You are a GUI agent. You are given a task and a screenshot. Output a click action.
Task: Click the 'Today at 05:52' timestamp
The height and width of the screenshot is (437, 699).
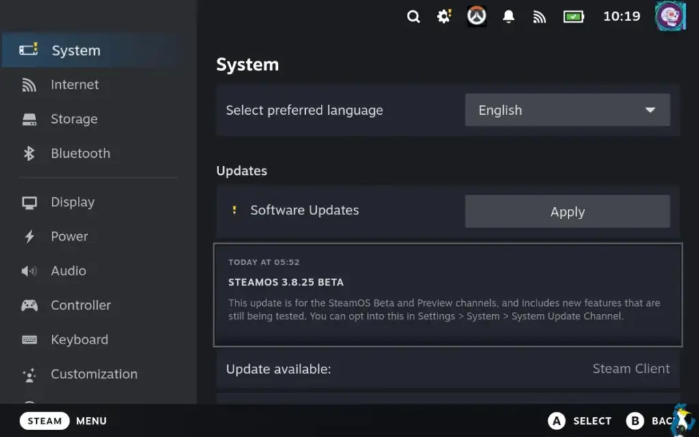point(264,262)
